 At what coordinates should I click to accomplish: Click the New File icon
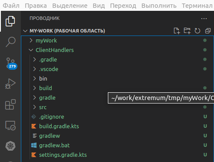177,31
